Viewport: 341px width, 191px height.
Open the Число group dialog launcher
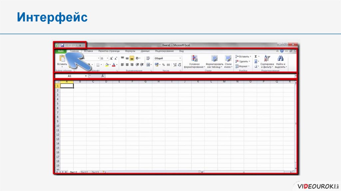click(x=181, y=71)
